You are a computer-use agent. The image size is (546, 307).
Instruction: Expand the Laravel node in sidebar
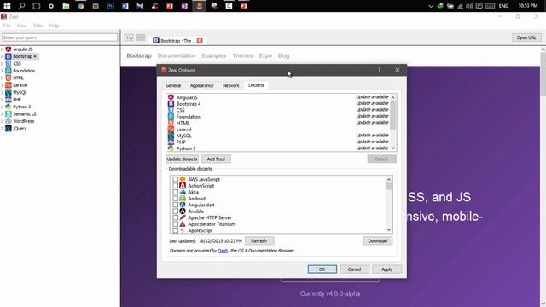(x=2, y=85)
